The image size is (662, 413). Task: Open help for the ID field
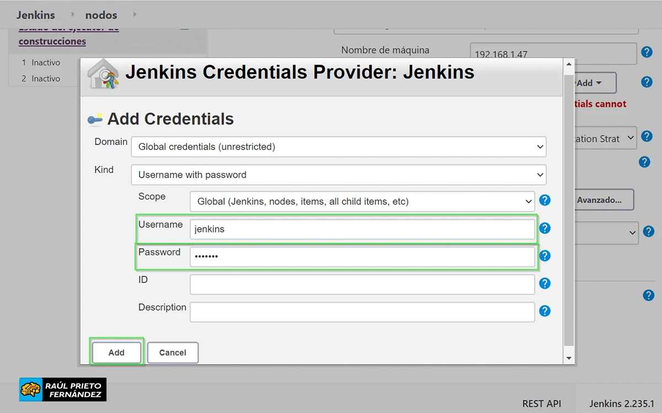point(544,283)
